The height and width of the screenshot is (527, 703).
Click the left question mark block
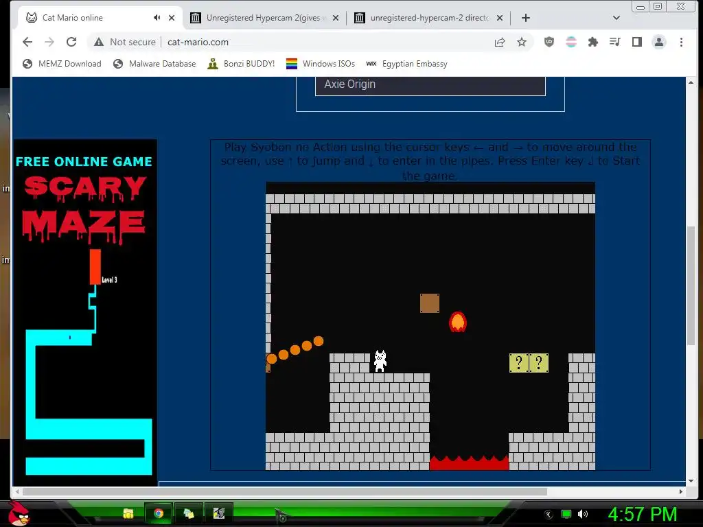coord(519,363)
